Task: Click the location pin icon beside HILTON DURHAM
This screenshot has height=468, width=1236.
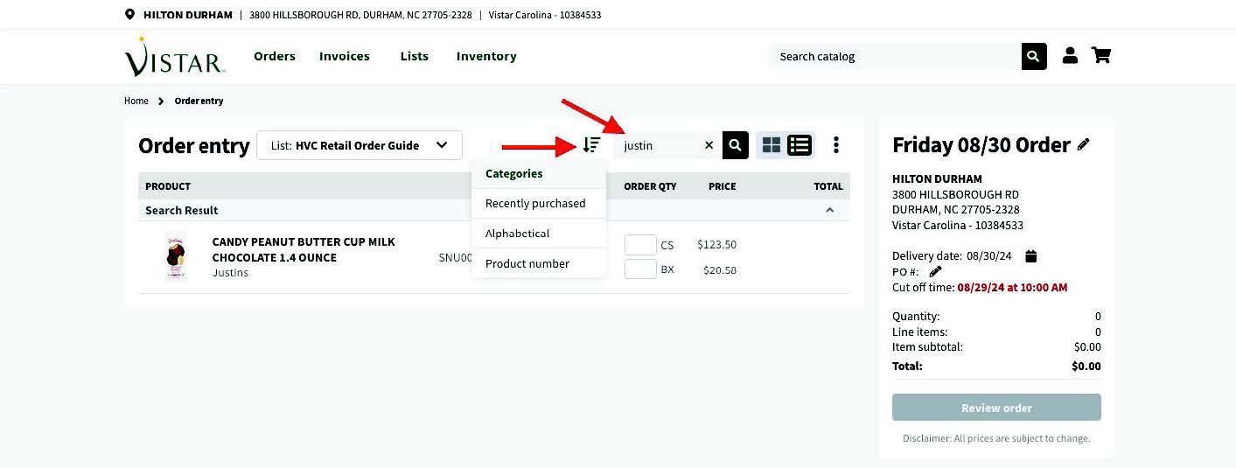Action: click(129, 15)
